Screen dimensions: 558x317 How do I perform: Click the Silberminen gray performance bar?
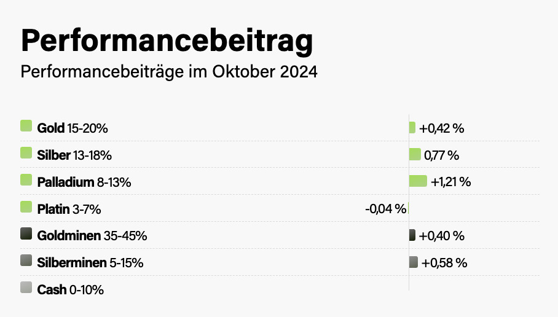[414, 262]
